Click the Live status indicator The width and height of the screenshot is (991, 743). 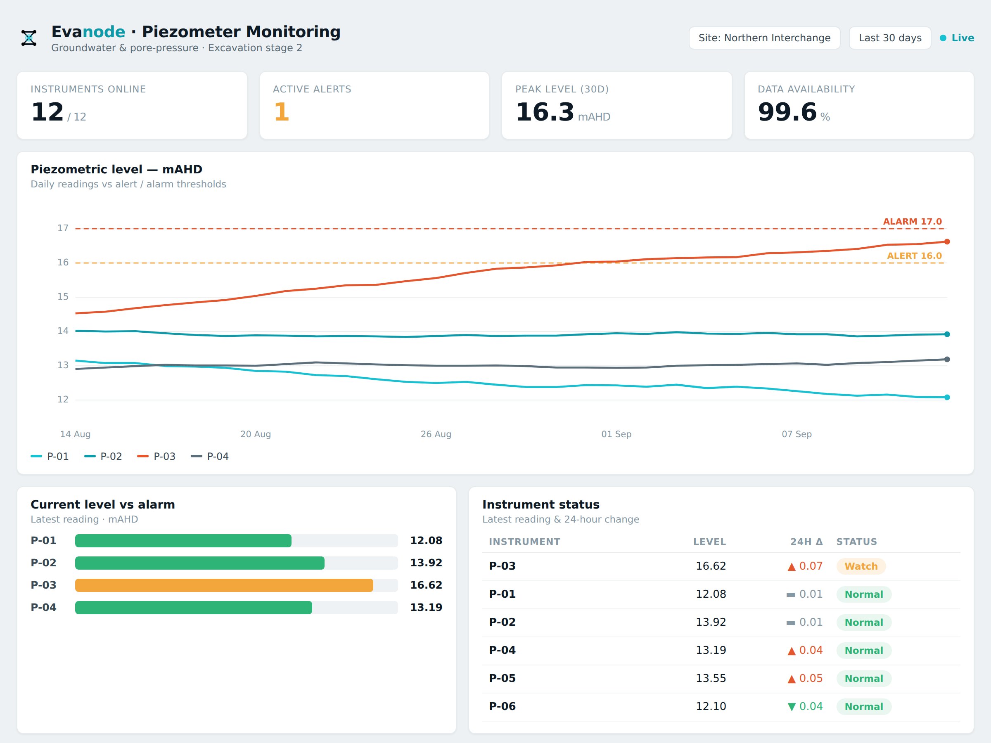[957, 38]
